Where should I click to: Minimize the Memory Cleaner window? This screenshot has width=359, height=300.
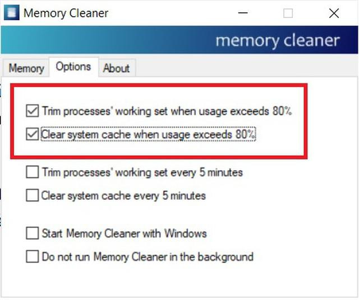pyautogui.click(x=243, y=13)
